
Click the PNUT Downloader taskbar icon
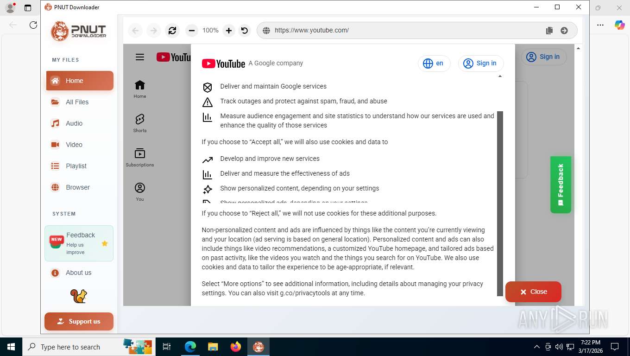(x=258, y=347)
